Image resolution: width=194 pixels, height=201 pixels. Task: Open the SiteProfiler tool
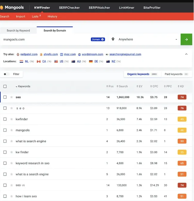152,8
